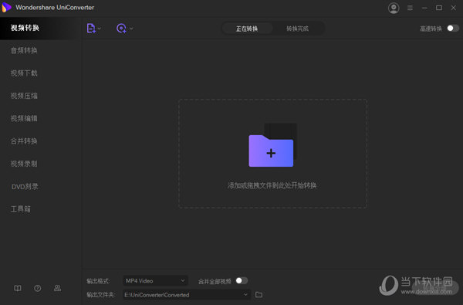Open the hamburger menu icon
463x305 pixels.
point(410,8)
